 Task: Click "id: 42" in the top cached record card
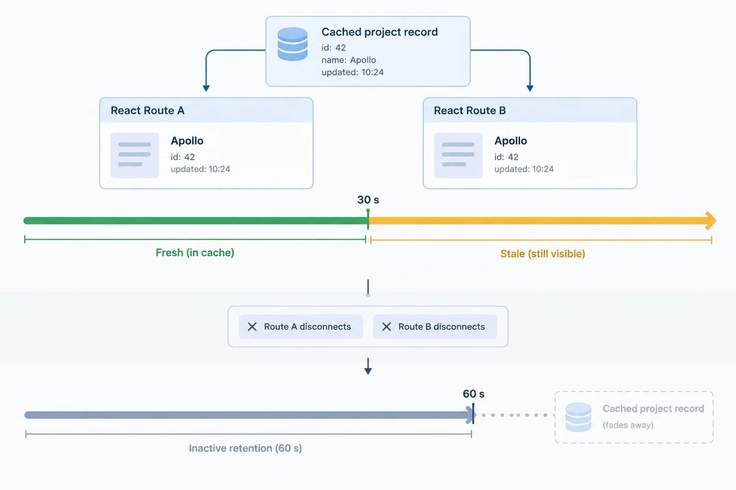(x=333, y=48)
